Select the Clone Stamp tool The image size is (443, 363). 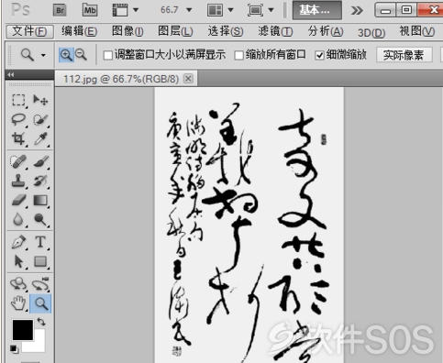(18, 181)
